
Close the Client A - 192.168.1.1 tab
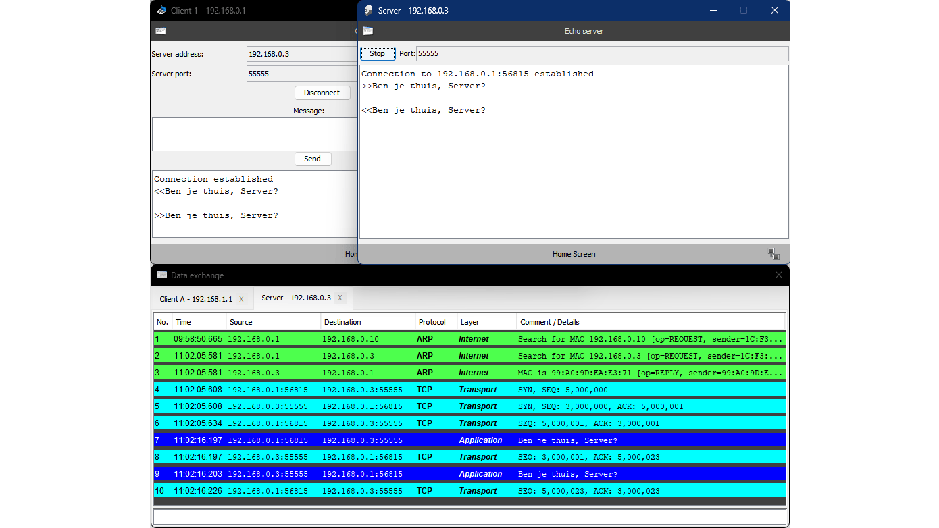click(241, 299)
